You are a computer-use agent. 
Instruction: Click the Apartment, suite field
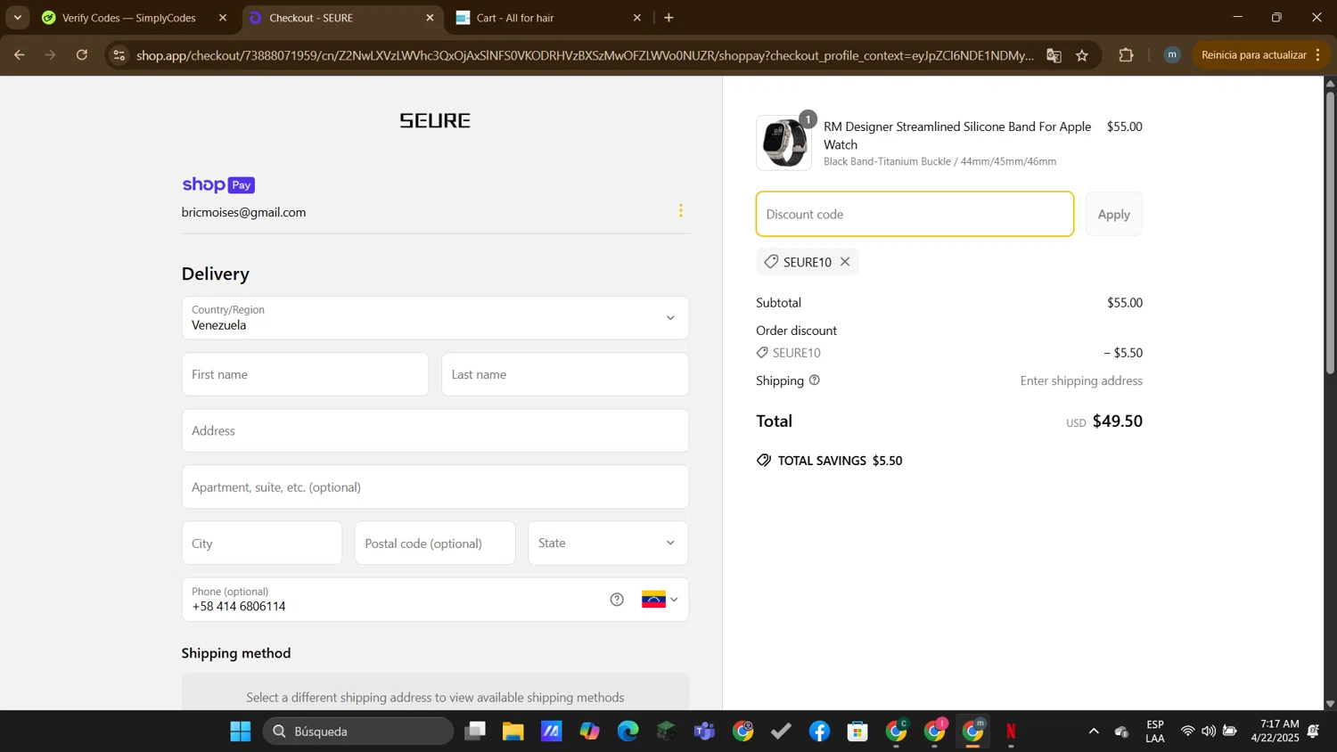(x=435, y=486)
